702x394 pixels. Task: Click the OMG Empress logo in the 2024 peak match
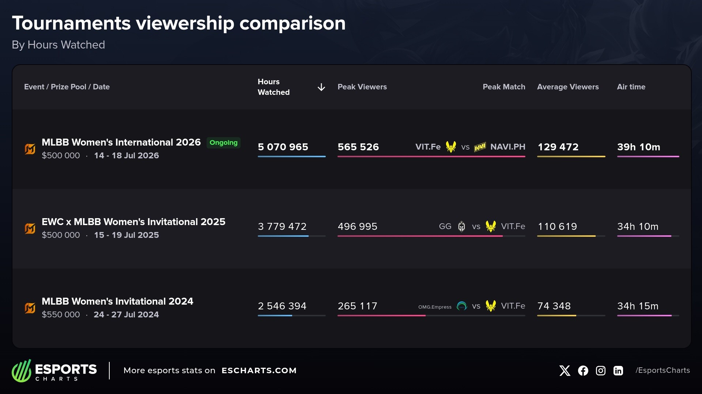pos(462,306)
